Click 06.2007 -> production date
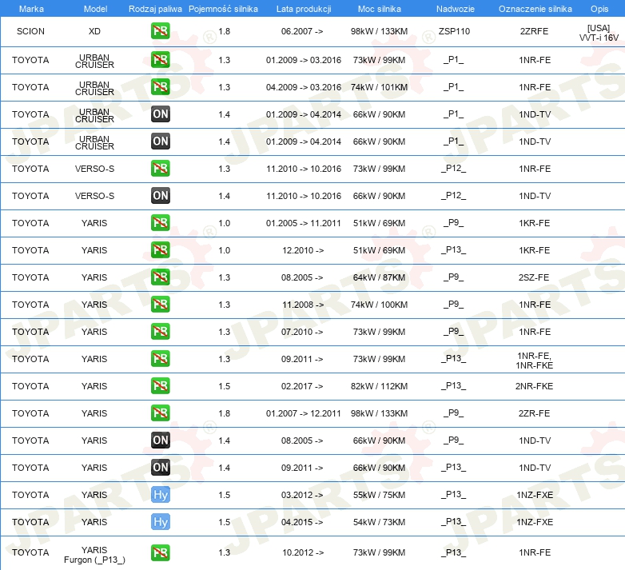Viewport: 625px width, 570px height. click(302, 31)
